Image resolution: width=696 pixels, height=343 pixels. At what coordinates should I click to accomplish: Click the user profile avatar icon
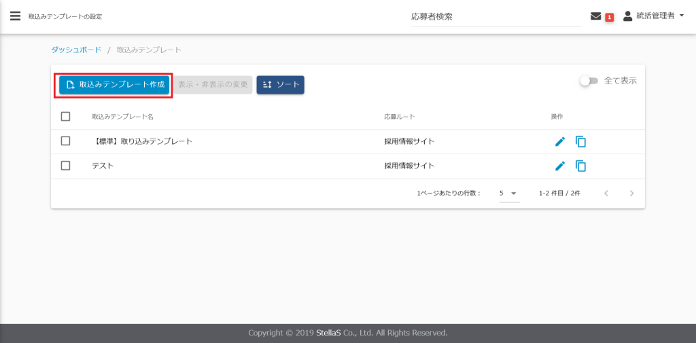pyautogui.click(x=627, y=16)
